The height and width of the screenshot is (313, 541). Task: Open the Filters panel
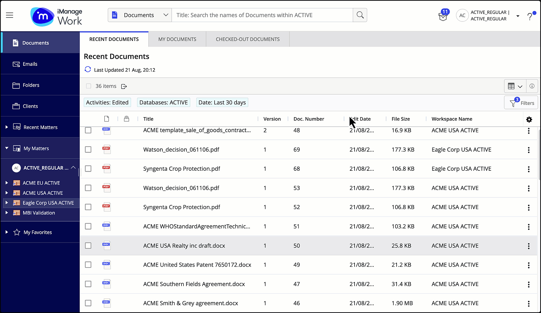click(521, 102)
